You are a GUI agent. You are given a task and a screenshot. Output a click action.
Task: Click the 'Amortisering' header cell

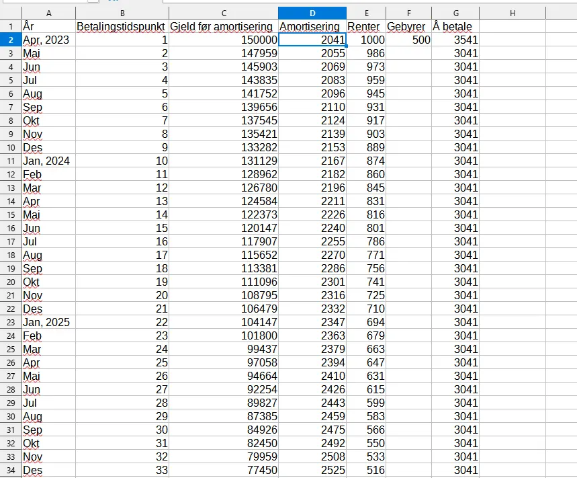click(312, 26)
